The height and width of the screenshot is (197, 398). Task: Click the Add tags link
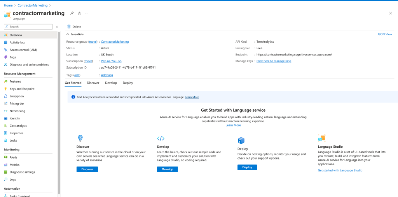click(107, 75)
